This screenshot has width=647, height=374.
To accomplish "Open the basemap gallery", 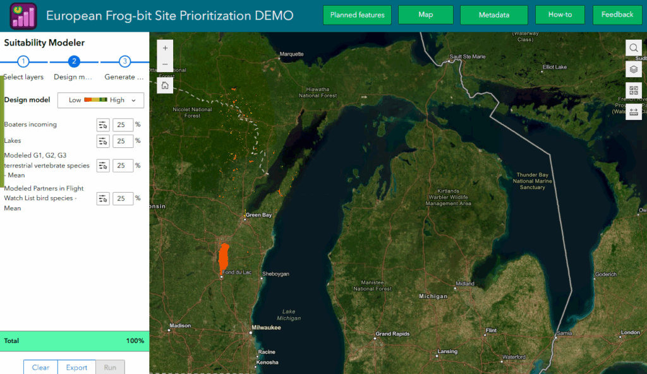I will click(x=634, y=90).
